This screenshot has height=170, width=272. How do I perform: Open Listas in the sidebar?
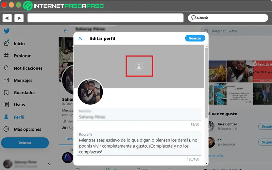pyautogui.click(x=19, y=105)
